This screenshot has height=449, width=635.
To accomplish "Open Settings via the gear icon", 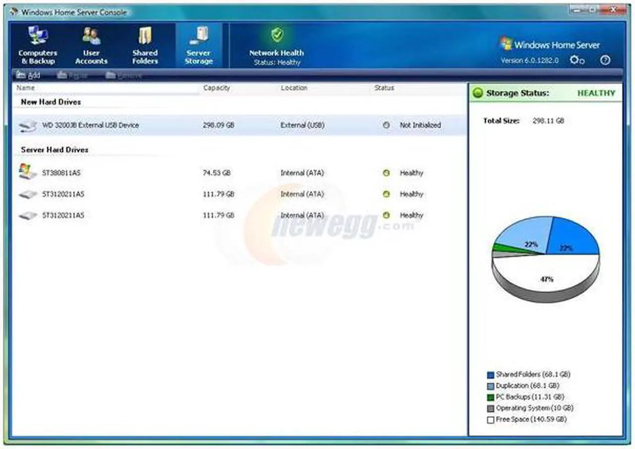I will [x=577, y=60].
